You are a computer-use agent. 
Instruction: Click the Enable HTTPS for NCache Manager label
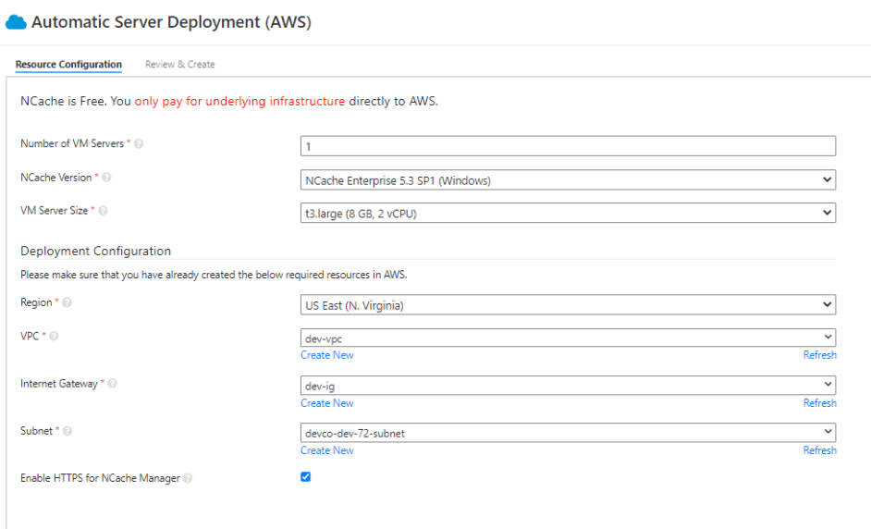pyautogui.click(x=100, y=478)
